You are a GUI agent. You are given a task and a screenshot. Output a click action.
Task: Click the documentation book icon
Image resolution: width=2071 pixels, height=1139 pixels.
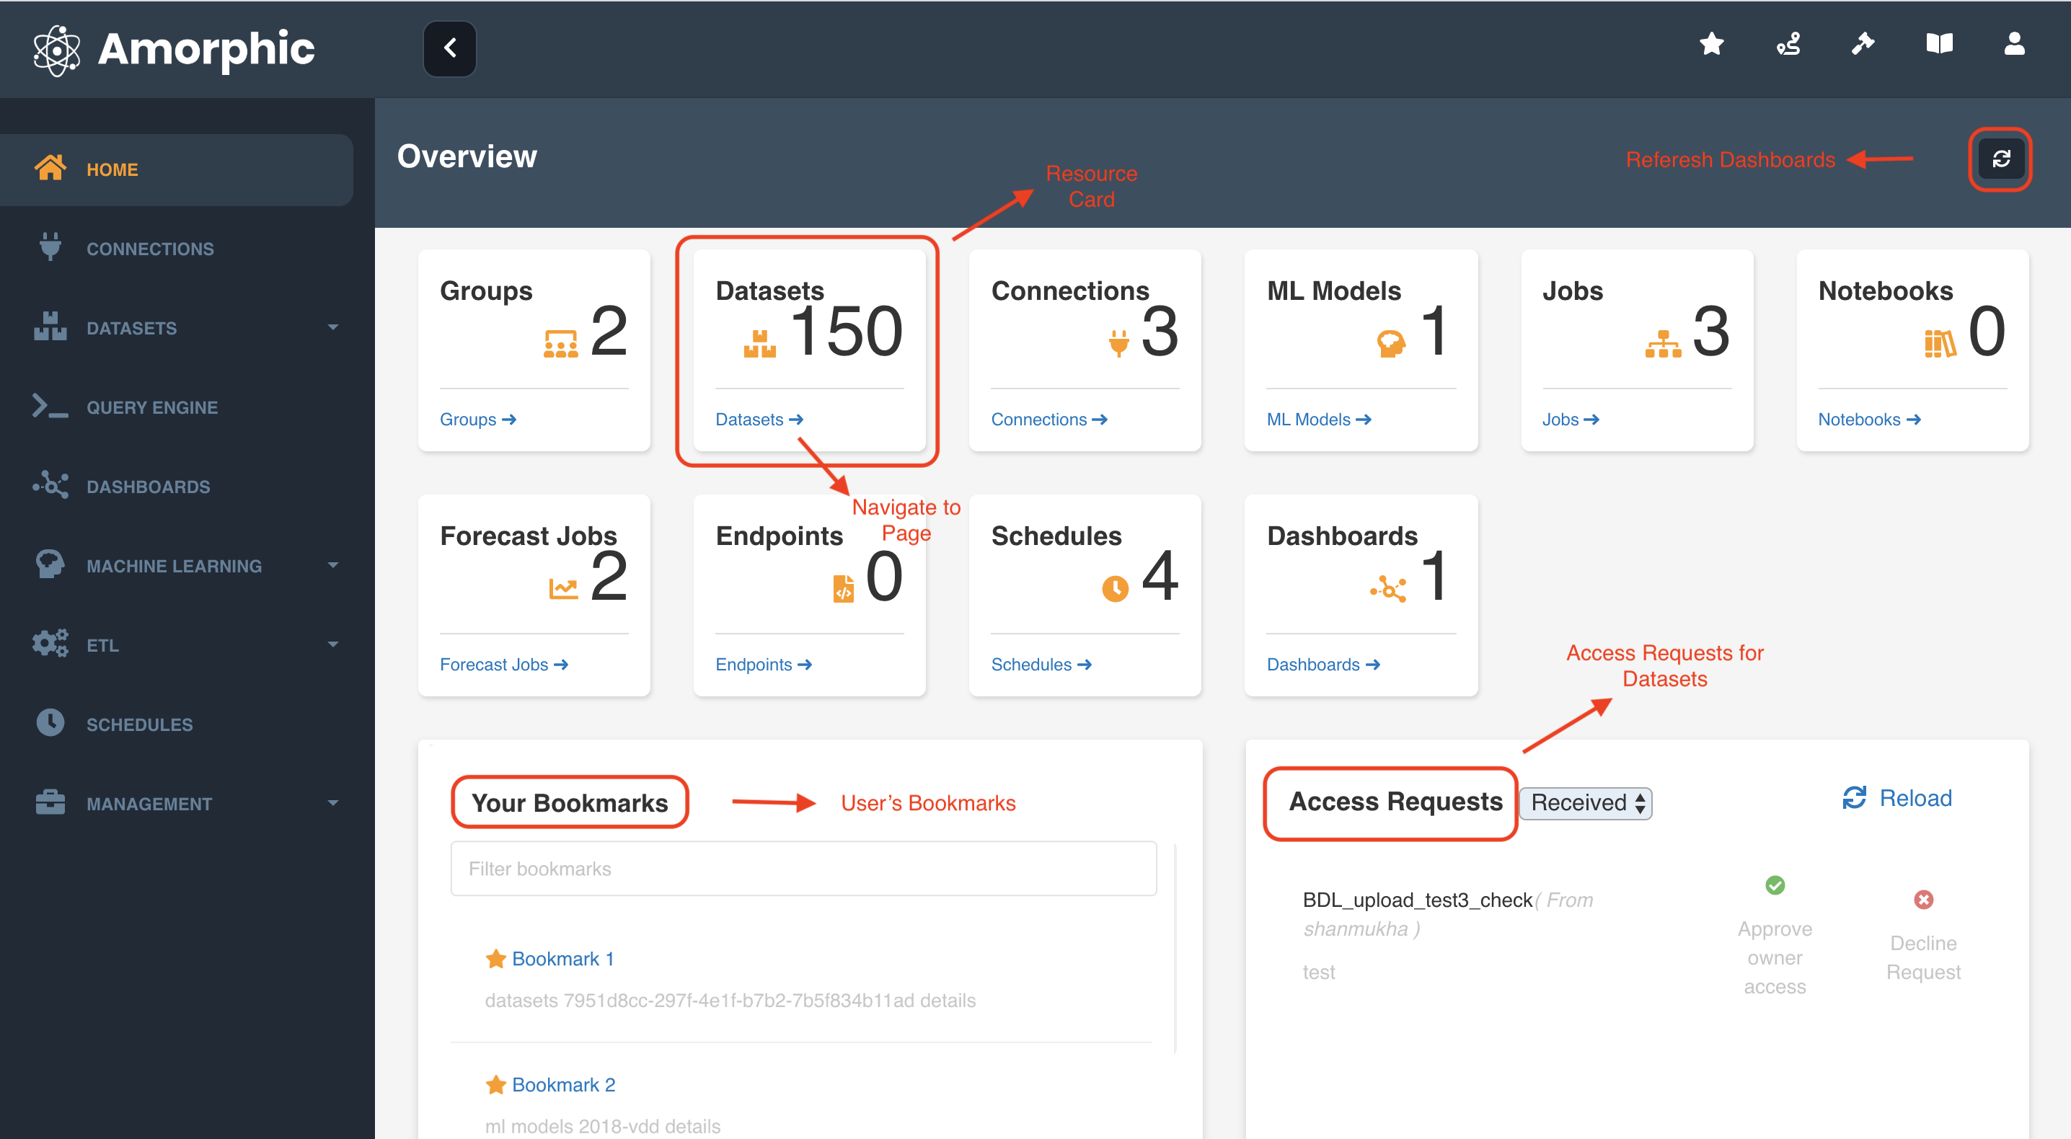[x=1938, y=44]
